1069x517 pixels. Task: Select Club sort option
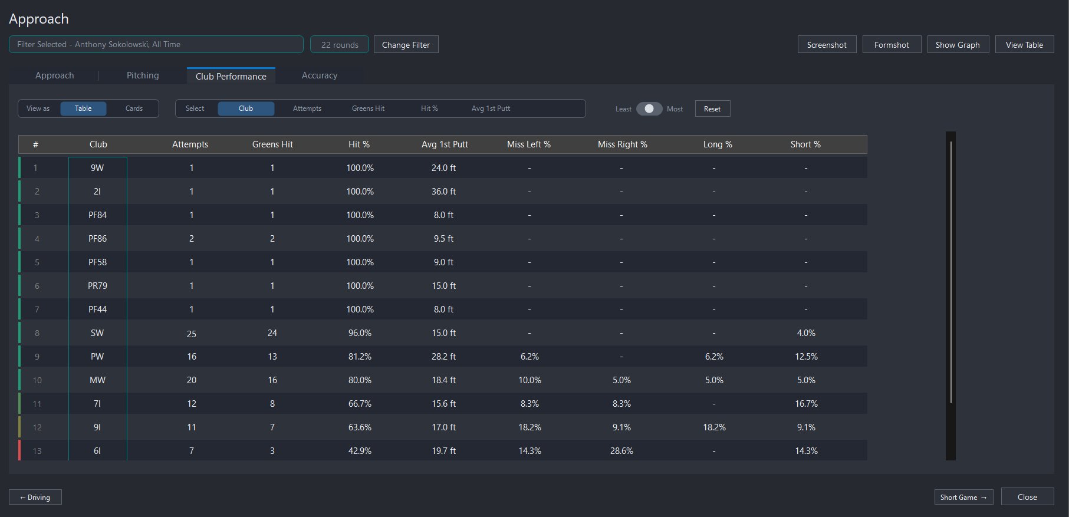tap(246, 108)
